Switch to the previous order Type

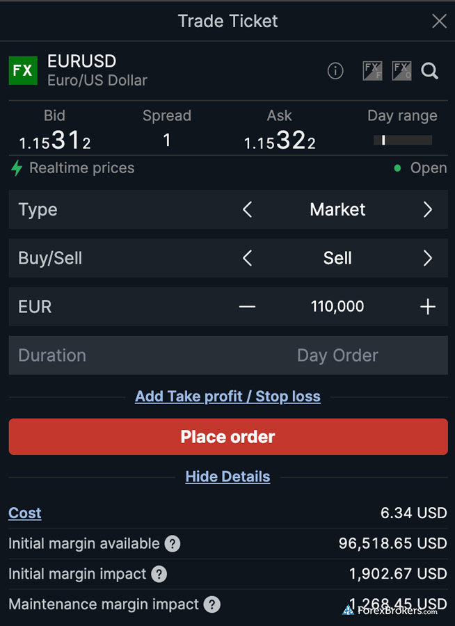(x=247, y=209)
